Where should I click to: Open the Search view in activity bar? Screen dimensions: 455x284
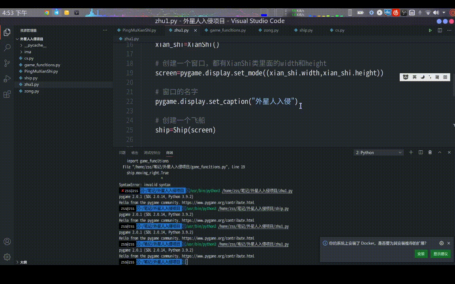coord(7,47)
